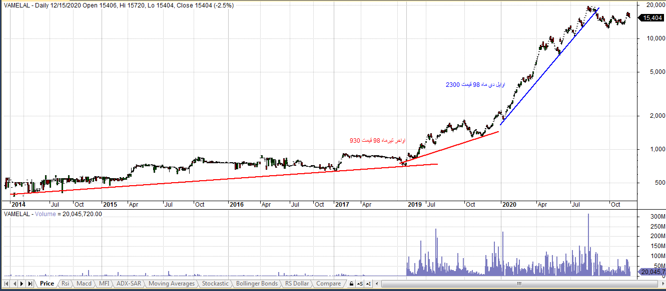Click the previous sheet navigation arrow
The height and width of the screenshot is (291, 666).
[15, 284]
